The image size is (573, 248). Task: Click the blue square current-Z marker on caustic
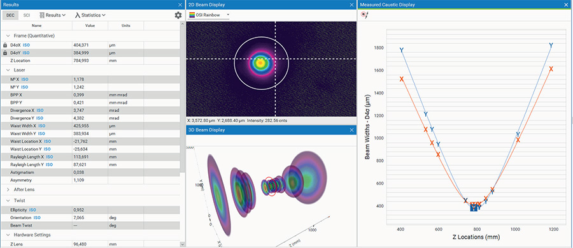pos(474,208)
